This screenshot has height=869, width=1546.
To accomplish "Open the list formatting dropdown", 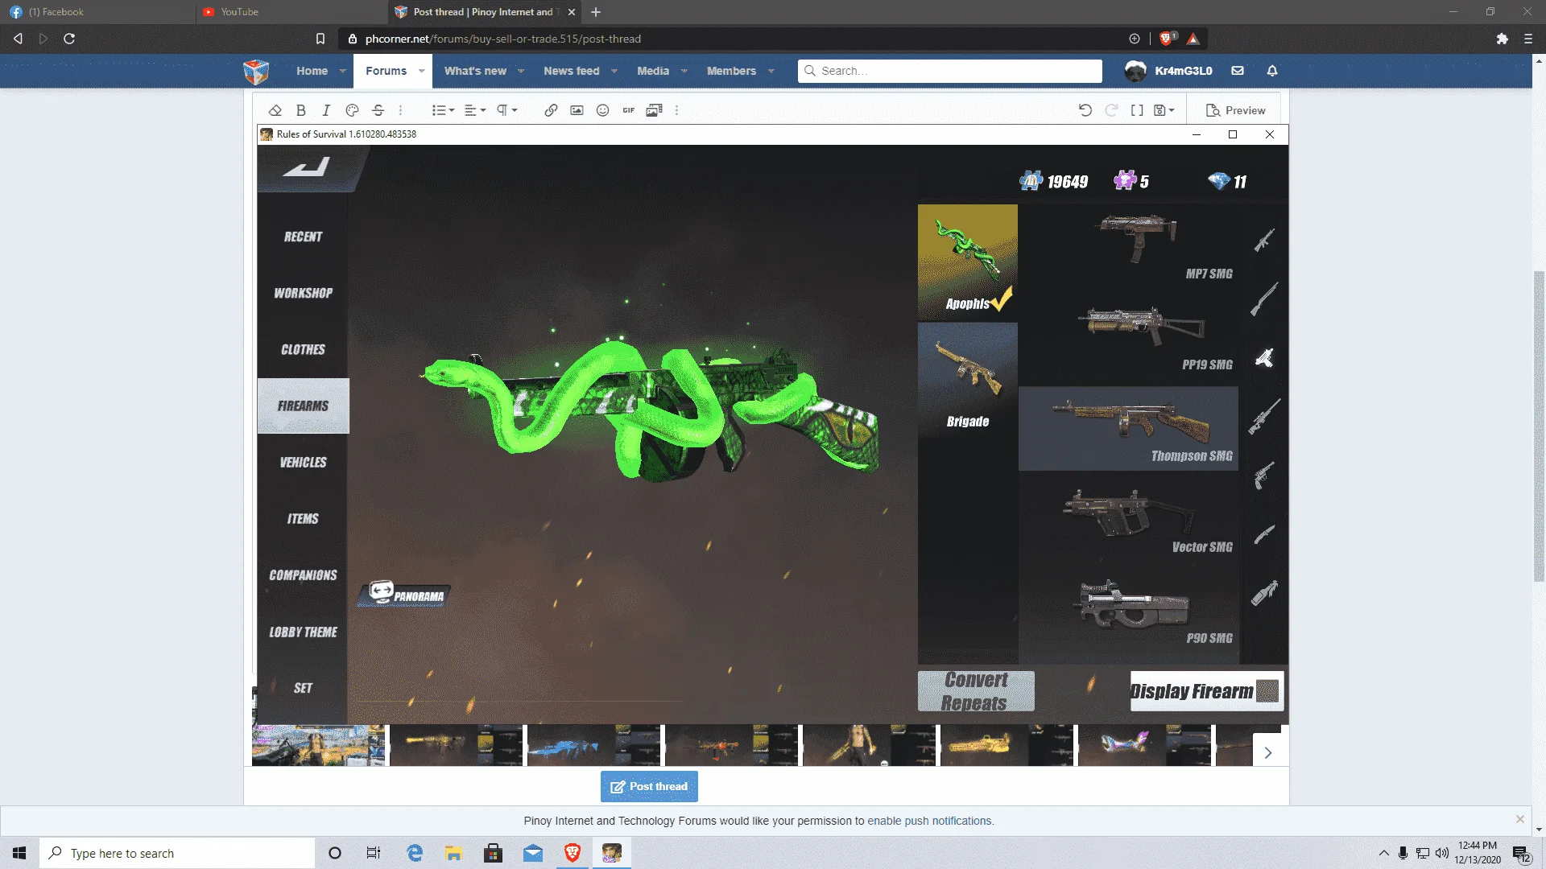I will tap(443, 110).
